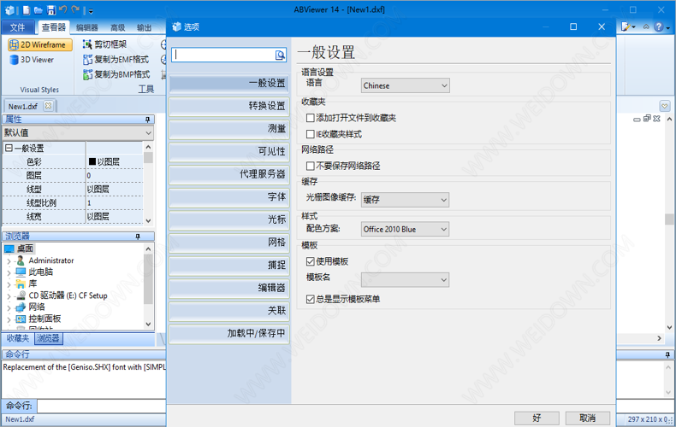The width and height of the screenshot is (676, 427).
Task: Click the Undo arrow icon
Action: (63, 9)
